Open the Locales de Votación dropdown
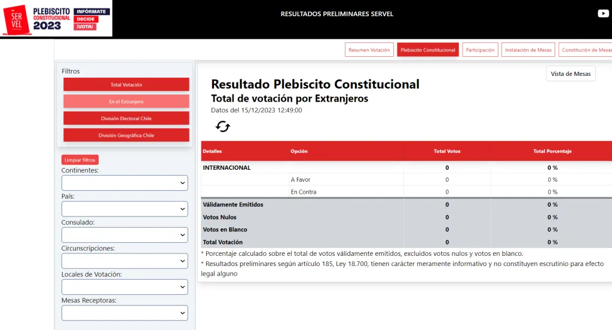Screen dimensions: 612x330 pos(124,287)
